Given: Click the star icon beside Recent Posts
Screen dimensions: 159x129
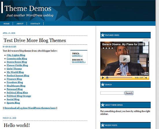Looking at the screenshot, I should (x=103, y=125).
